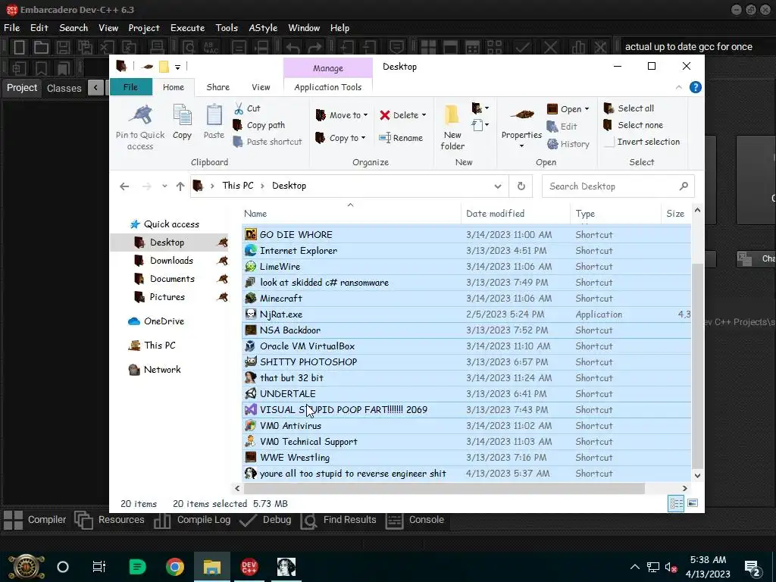Switch to details view layout icon

click(x=676, y=504)
